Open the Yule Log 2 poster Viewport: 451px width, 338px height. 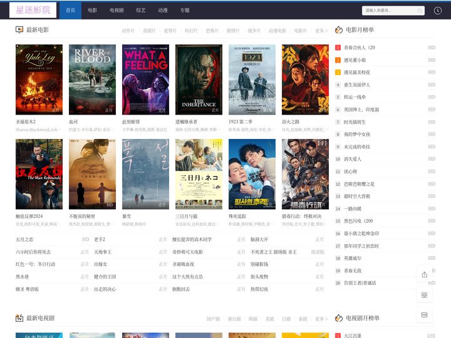(x=39, y=79)
